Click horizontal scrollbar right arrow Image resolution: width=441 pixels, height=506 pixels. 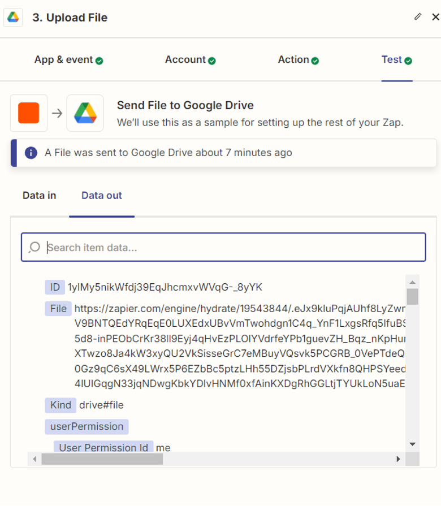click(399, 459)
